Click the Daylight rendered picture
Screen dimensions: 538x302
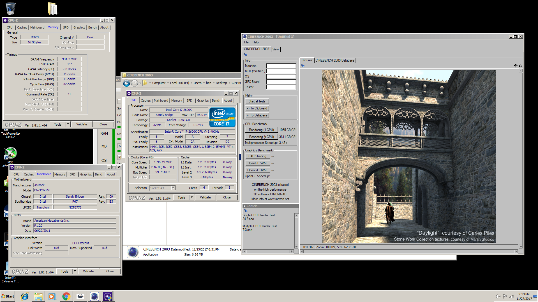click(x=408, y=156)
